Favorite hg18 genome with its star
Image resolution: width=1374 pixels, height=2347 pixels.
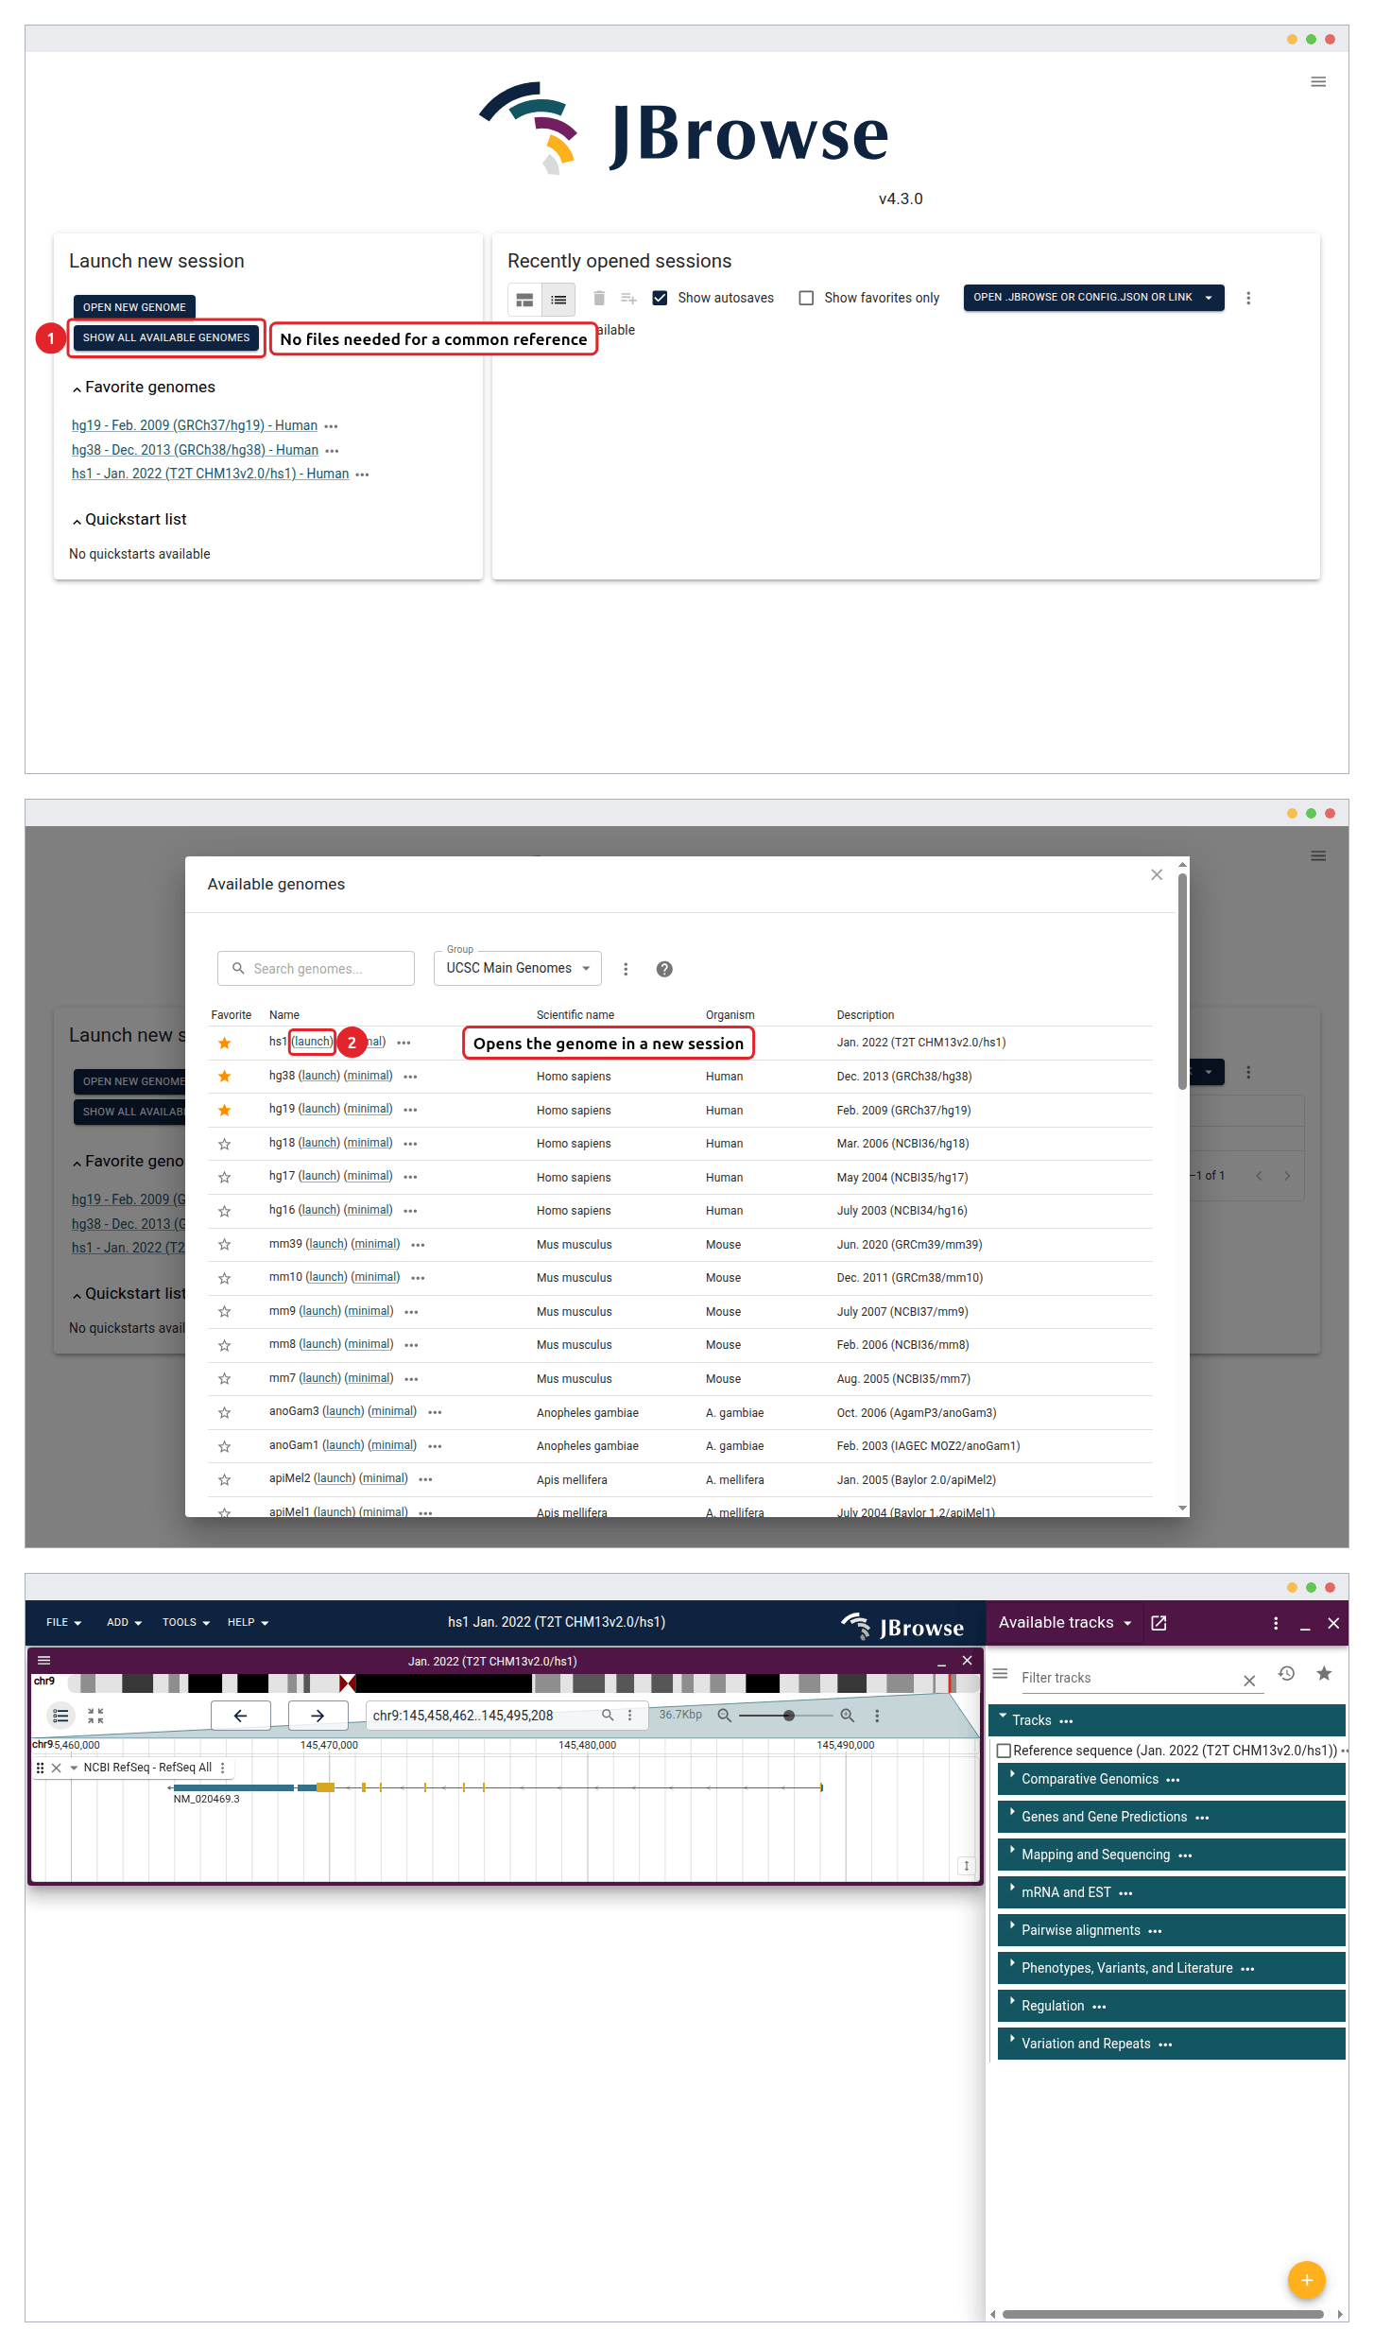pyautogui.click(x=224, y=1144)
